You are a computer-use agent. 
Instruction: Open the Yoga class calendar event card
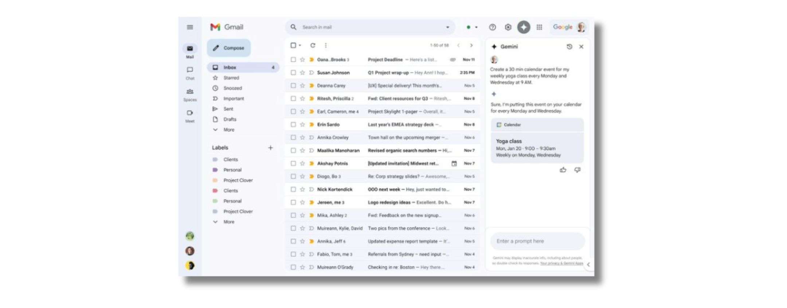tap(537, 148)
